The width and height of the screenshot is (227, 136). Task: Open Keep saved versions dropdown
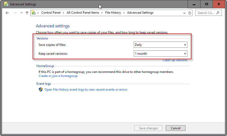pos(160,54)
